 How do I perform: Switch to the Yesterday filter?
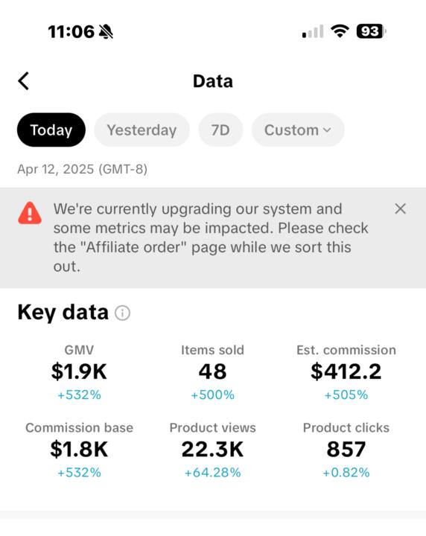pyautogui.click(x=142, y=130)
